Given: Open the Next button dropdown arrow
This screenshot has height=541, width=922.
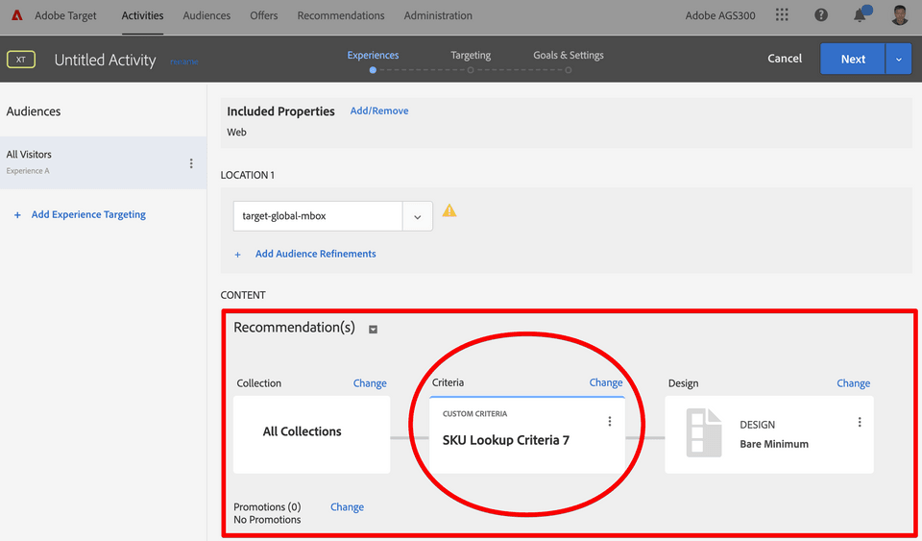Looking at the screenshot, I should (899, 59).
